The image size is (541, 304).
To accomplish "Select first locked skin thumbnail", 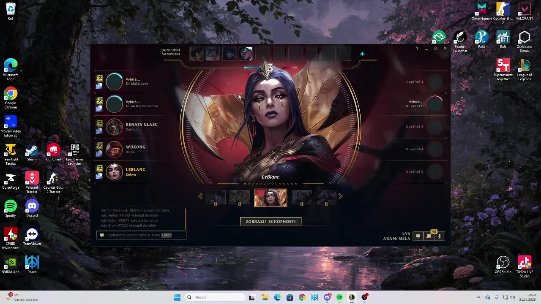I will click(x=215, y=198).
